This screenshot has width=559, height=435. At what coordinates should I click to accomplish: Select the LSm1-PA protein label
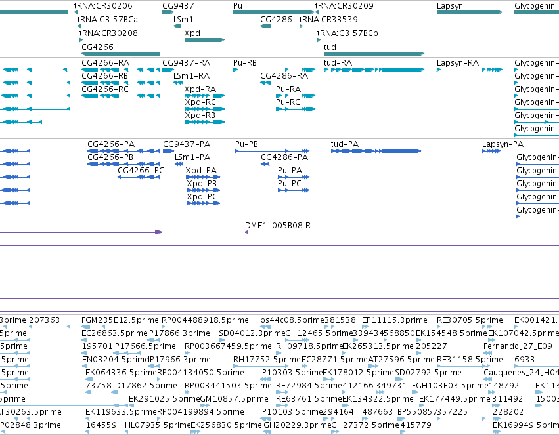pos(192,157)
